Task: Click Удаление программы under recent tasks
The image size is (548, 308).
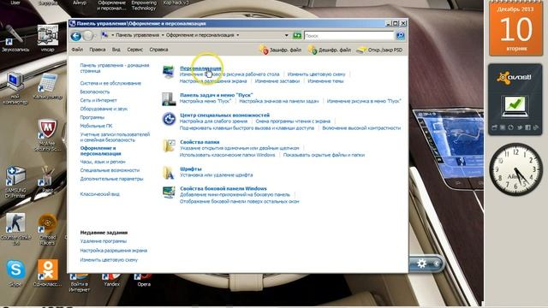Action: point(103,241)
